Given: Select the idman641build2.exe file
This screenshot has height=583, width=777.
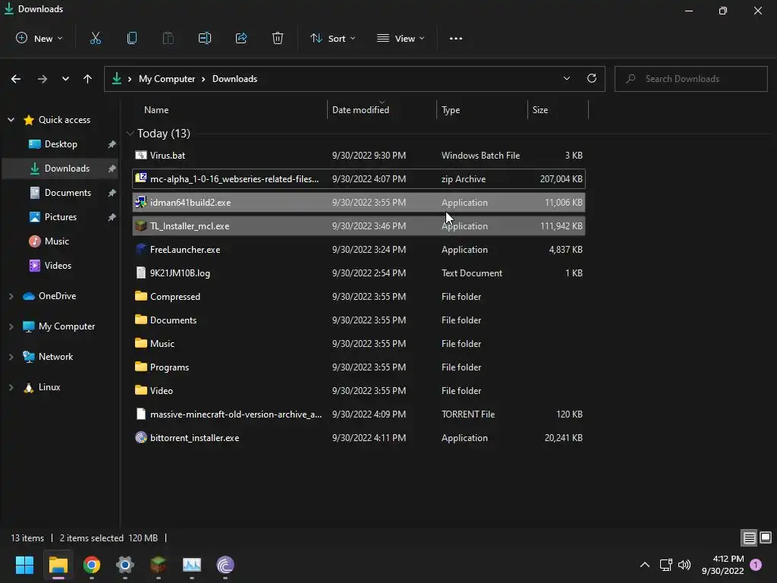Looking at the screenshot, I should pos(359,202).
